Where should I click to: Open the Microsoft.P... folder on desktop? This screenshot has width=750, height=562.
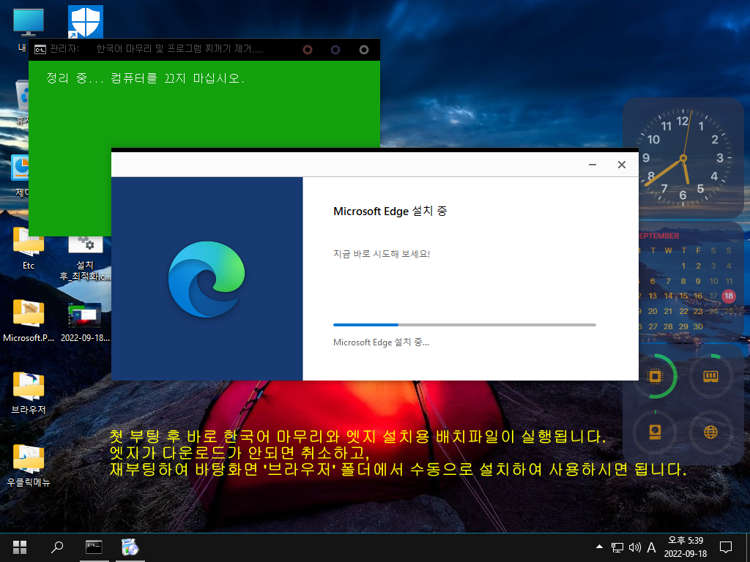[x=29, y=321]
